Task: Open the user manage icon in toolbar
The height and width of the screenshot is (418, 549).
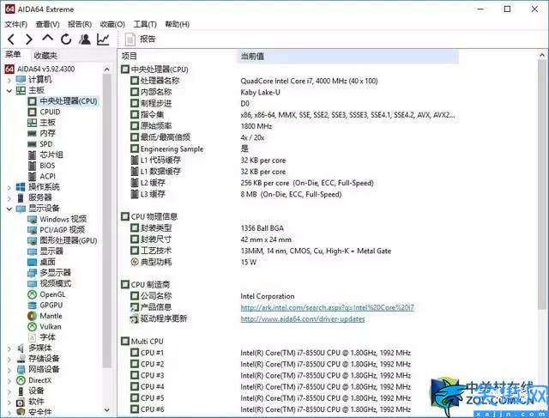Action: pos(84,39)
